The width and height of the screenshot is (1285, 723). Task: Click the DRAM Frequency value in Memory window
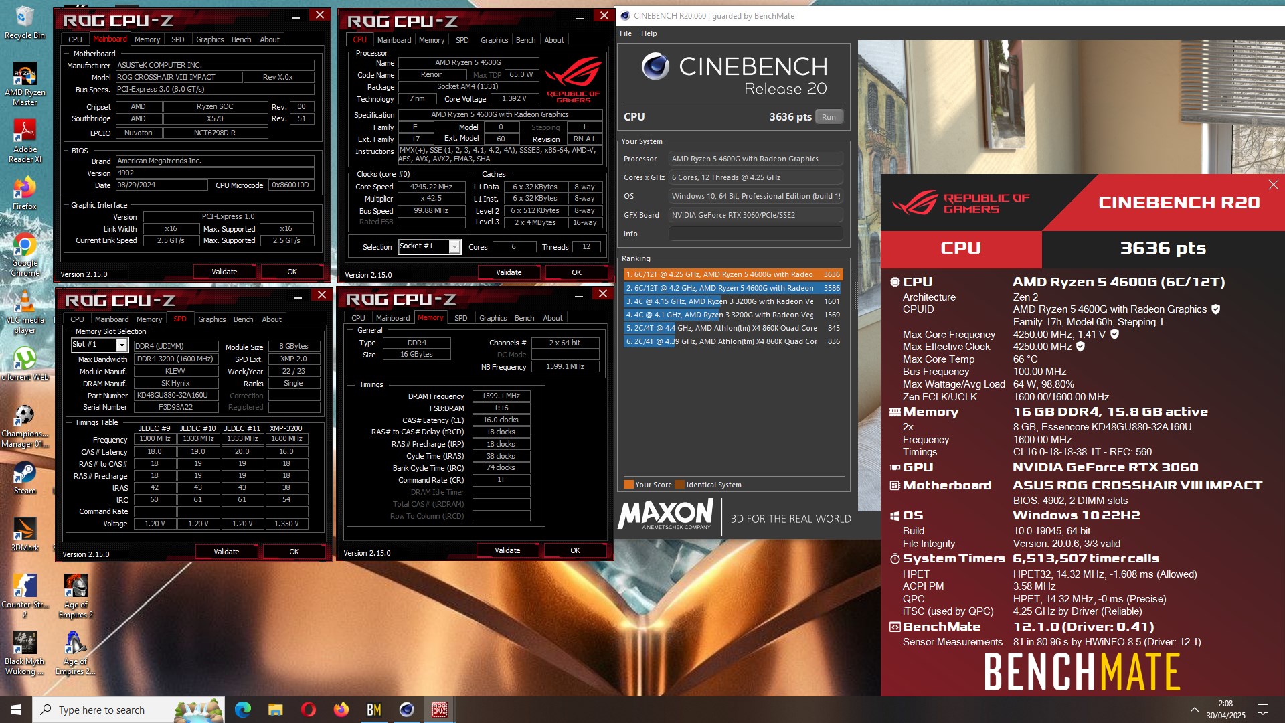point(501,396)
